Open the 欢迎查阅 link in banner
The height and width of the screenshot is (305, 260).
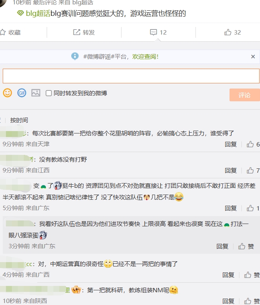coord(145,57)
